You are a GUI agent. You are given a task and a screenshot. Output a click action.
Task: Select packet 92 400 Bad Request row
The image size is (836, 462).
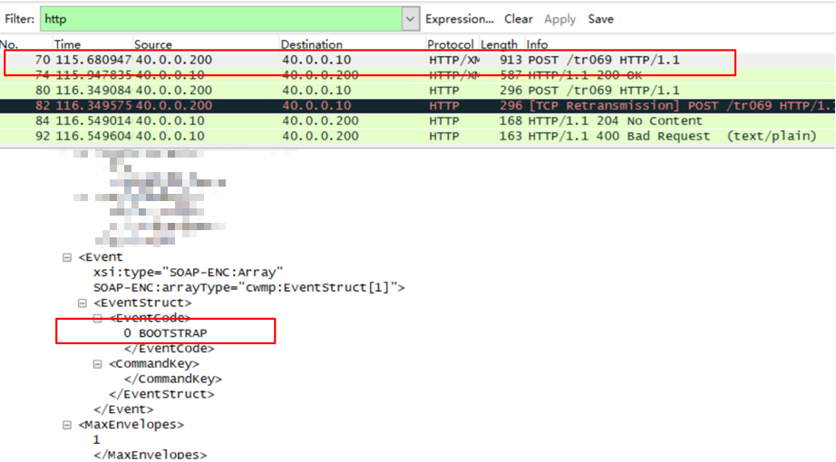pyautogui.click(x=418, y=136)
